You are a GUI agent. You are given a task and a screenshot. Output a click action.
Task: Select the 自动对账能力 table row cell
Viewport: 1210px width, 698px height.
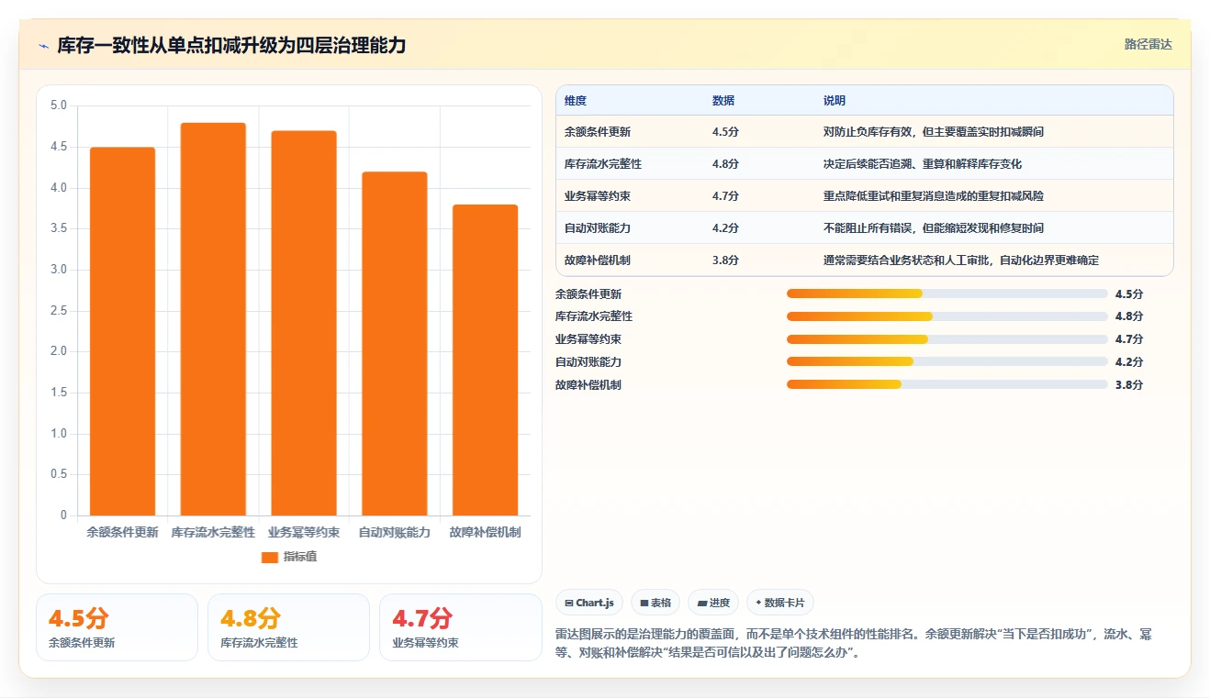[598, 228]
